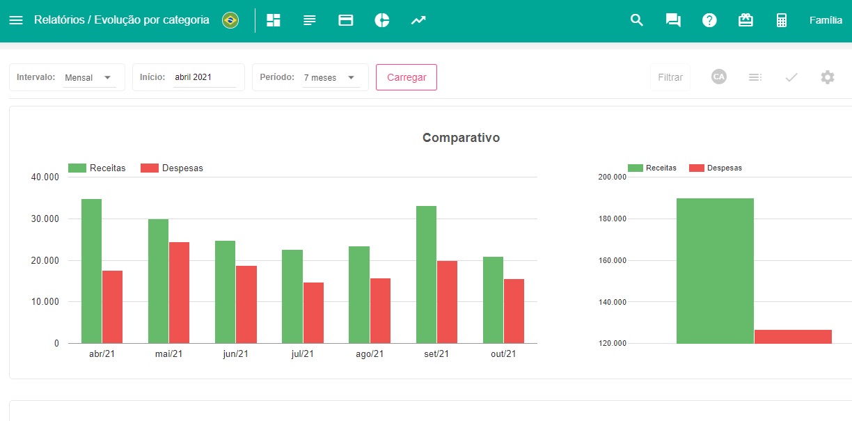
Task: Open the calculator icon
Action: [x=782, y=20]
